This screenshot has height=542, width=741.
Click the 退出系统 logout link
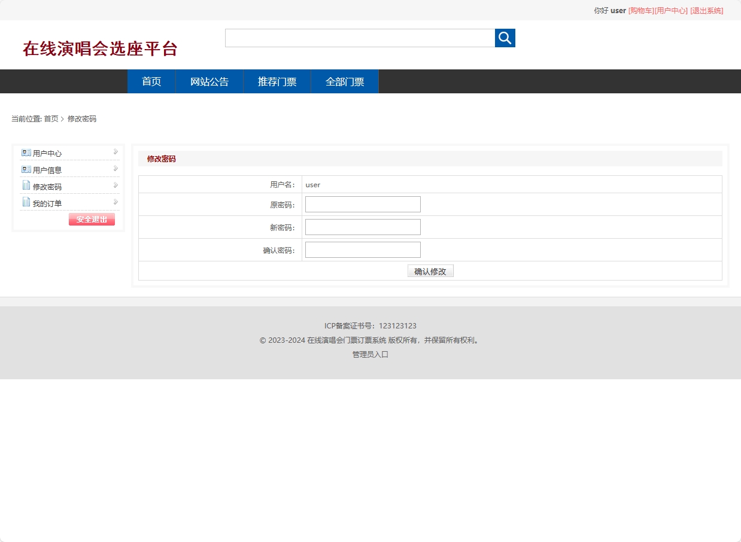pos(706,10)
